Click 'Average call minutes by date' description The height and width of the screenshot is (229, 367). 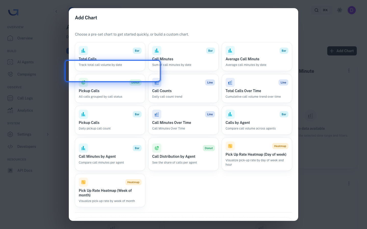[246, 65]
